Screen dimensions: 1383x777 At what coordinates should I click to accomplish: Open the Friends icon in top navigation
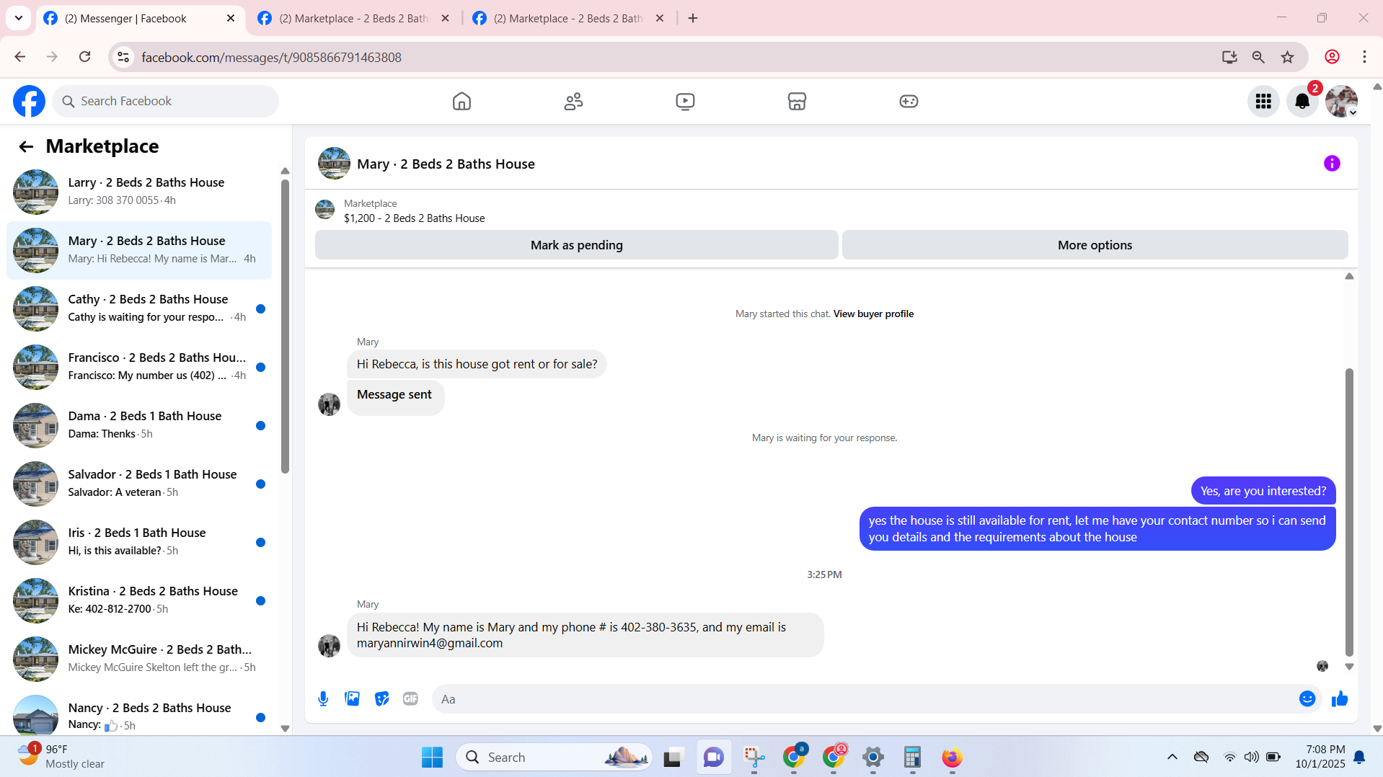click(573, 102)
